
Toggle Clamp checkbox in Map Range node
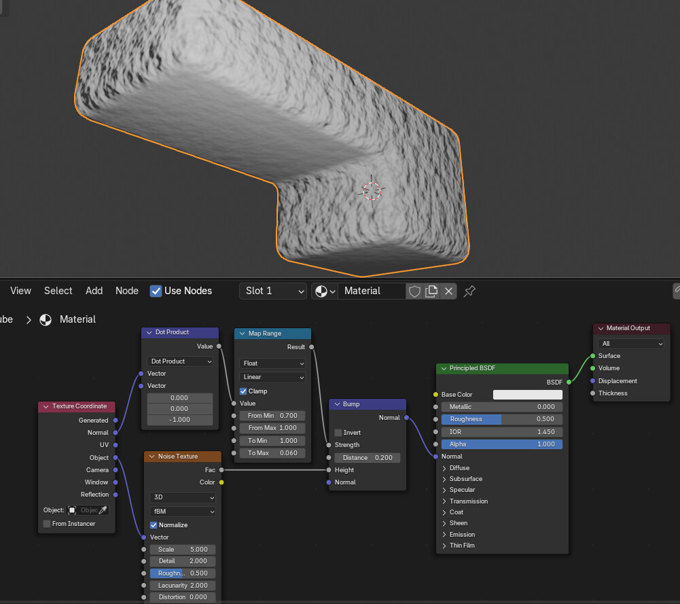click(x=243, y=391)
